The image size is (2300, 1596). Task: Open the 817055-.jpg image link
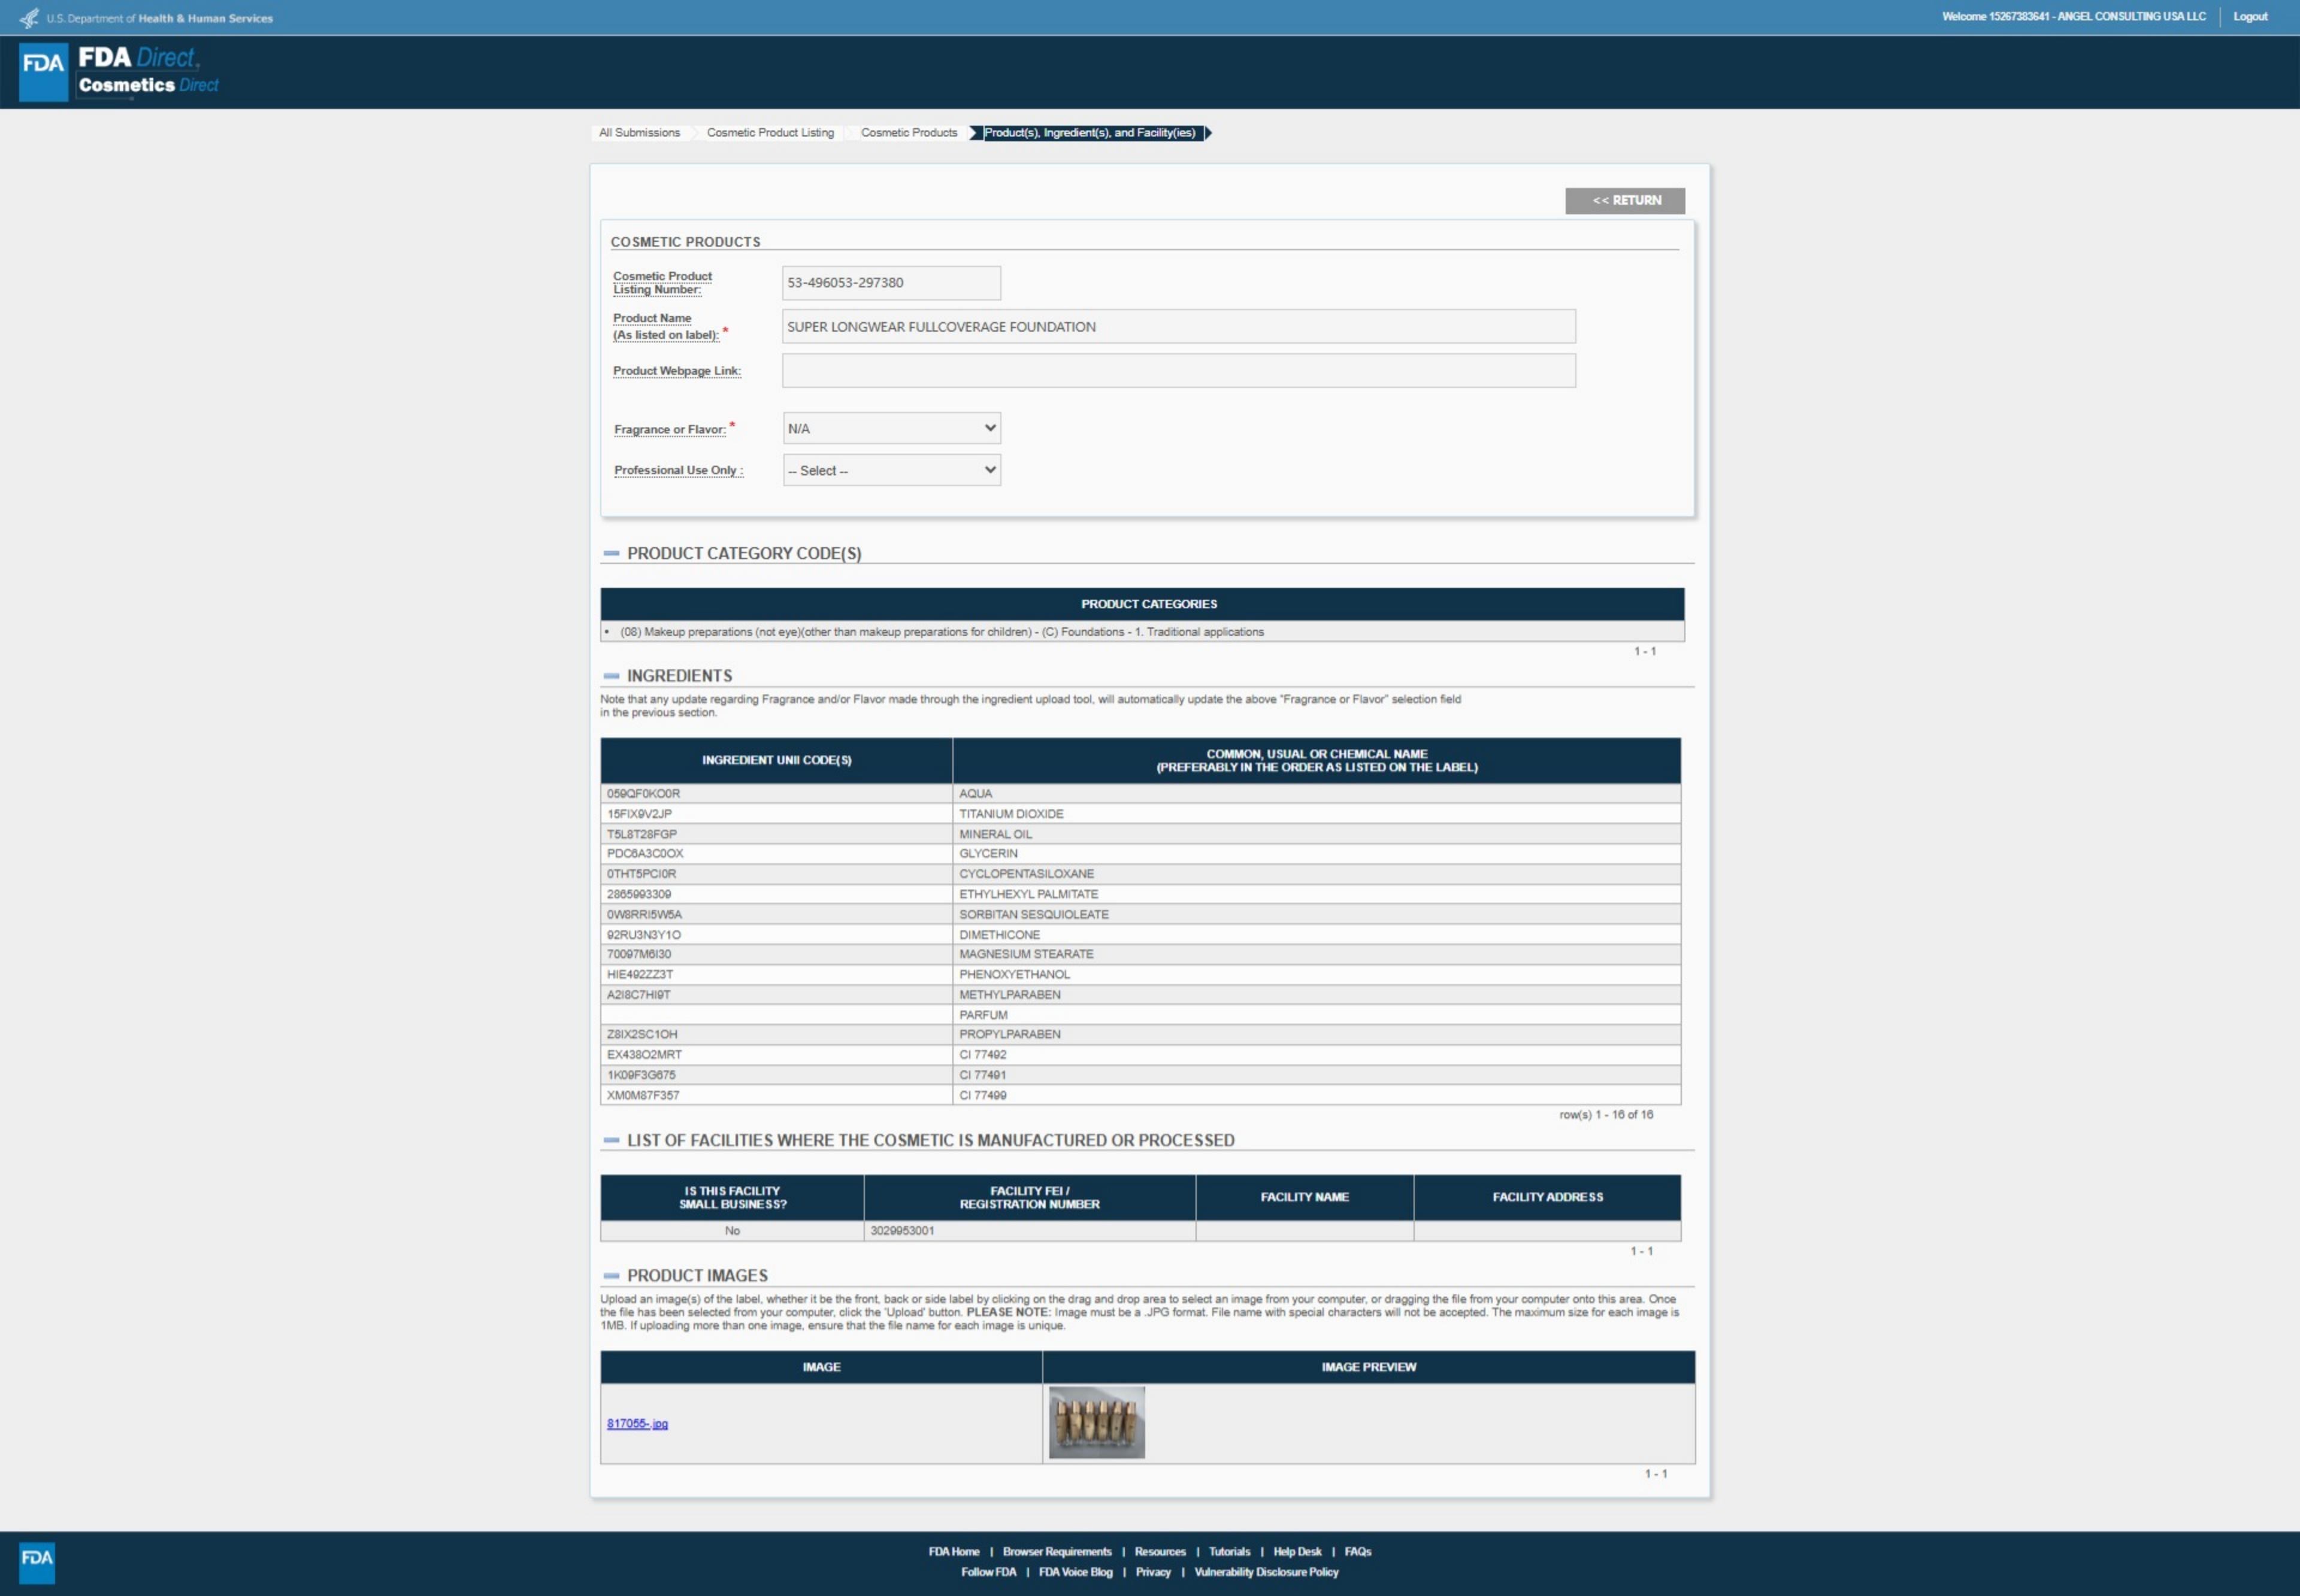(x=637, y=1423)
